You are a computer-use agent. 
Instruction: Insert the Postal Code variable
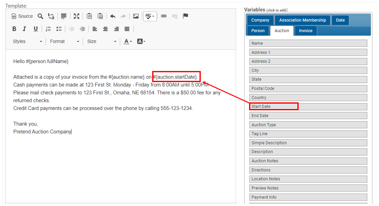coord(308,88)
